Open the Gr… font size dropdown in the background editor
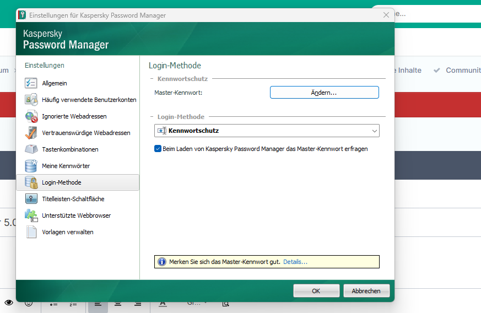 (x=197, y=303)
